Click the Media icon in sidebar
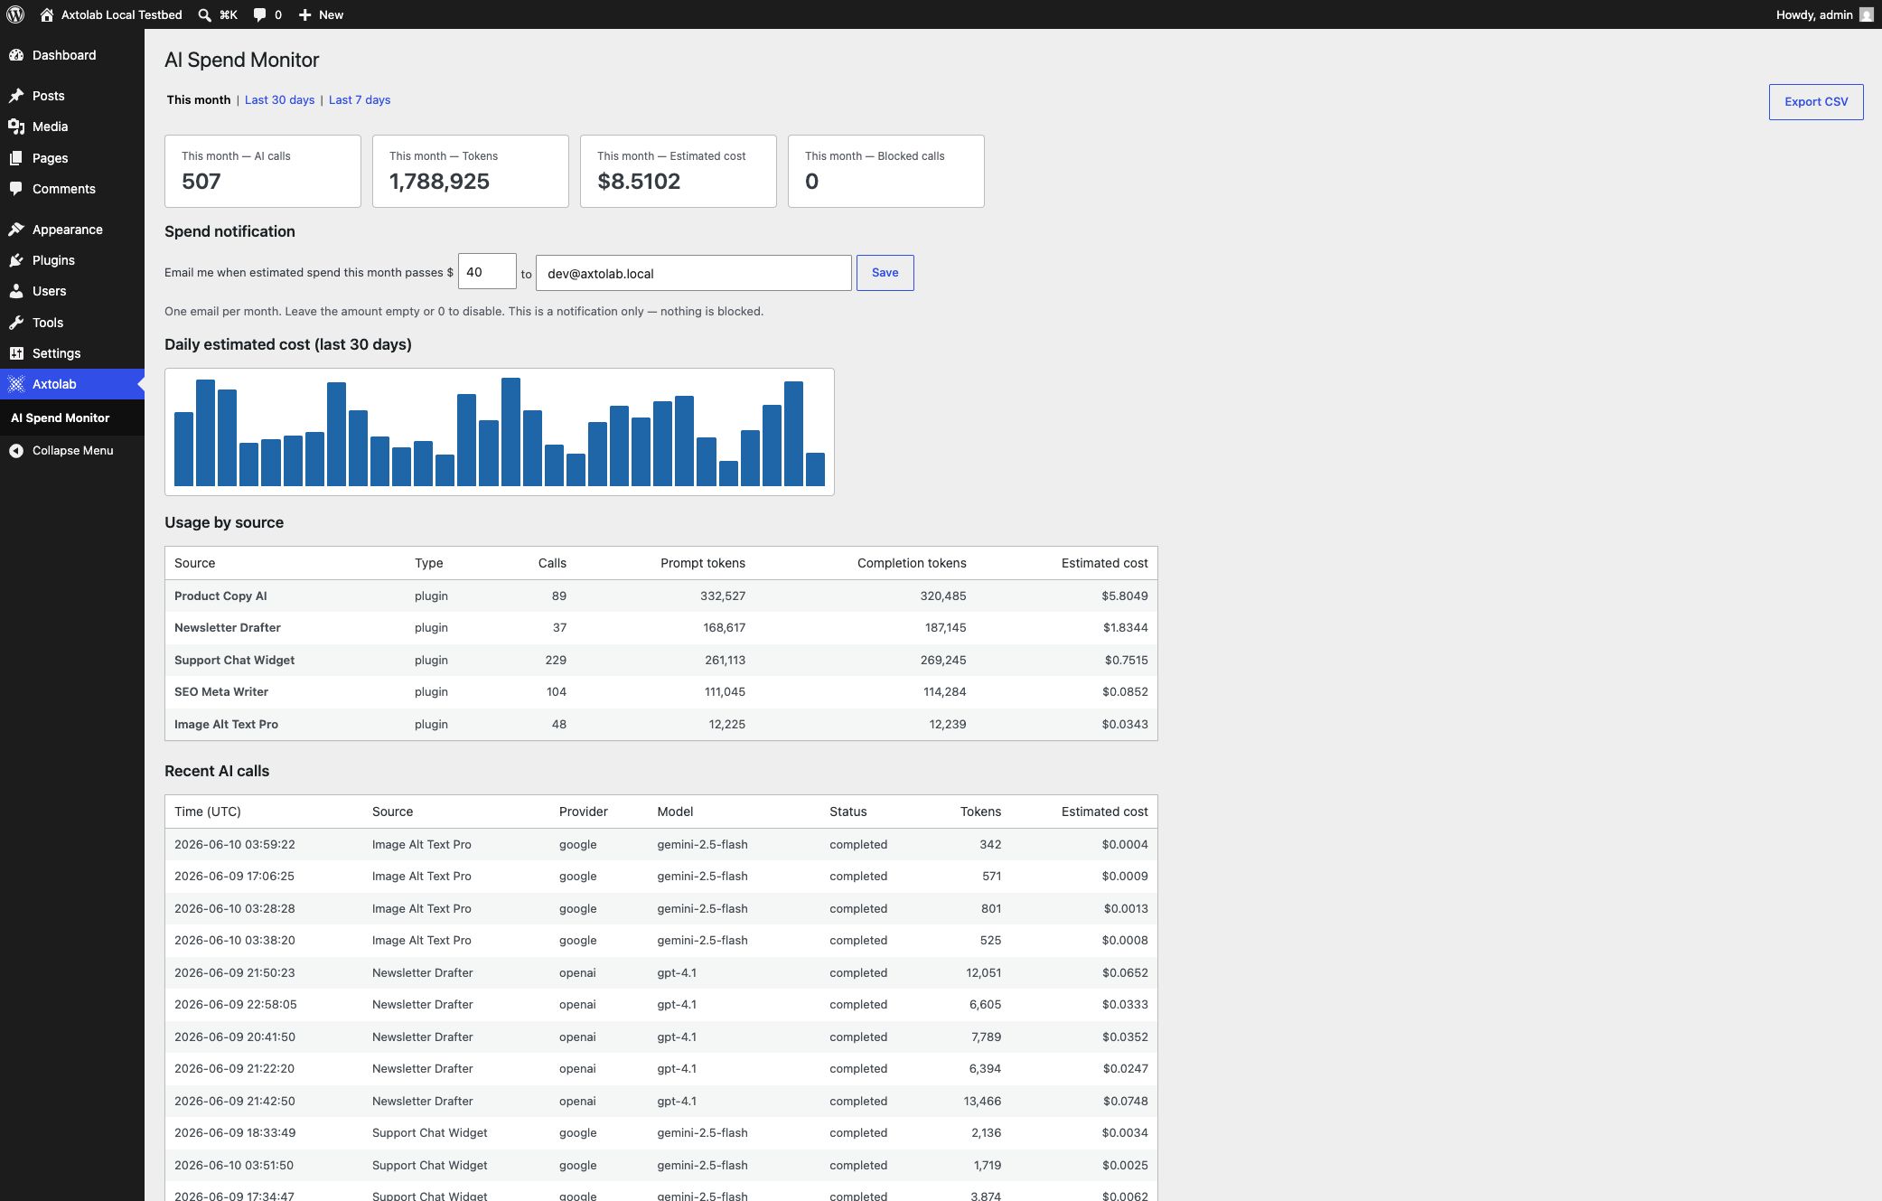This screenshot has height=1201, width=1882. 16,127
